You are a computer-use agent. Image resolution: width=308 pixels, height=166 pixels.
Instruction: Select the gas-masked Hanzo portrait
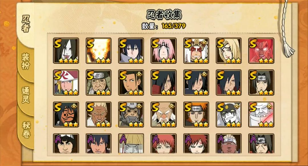[131, 115]
